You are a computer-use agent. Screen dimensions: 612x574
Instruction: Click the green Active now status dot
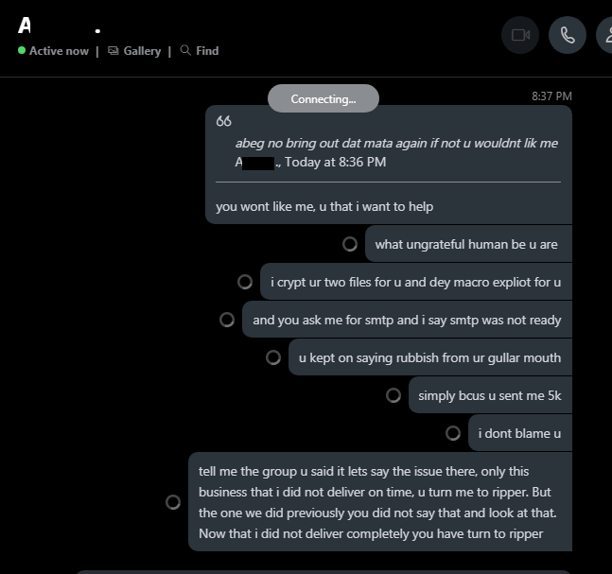[22, 50]
